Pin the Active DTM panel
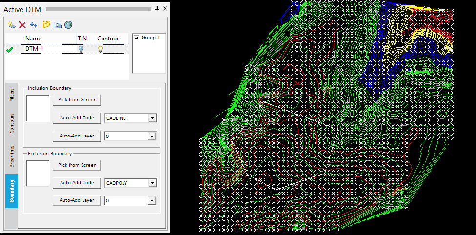 (157, 9)
